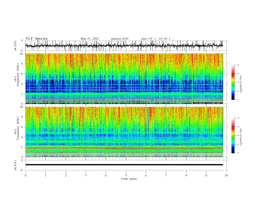Click the log(PSD) label beside the ch.1 colorbar
The image size is (255, 197).
click(241, 84)
